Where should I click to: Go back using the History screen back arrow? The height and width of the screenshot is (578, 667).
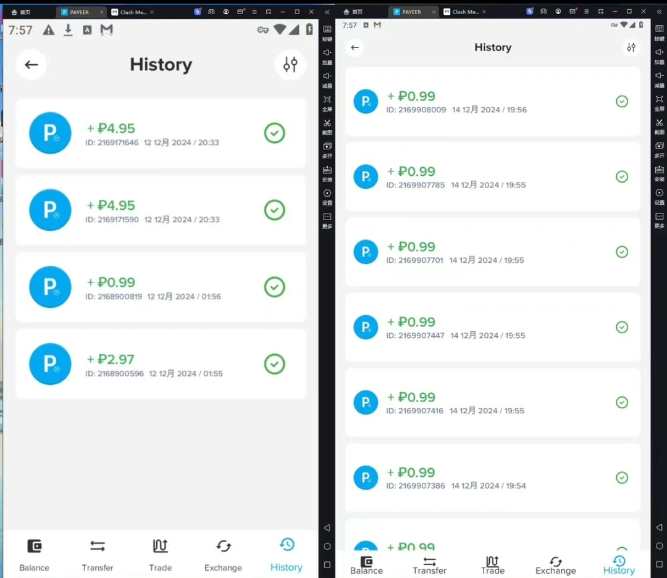pos(31,65)
